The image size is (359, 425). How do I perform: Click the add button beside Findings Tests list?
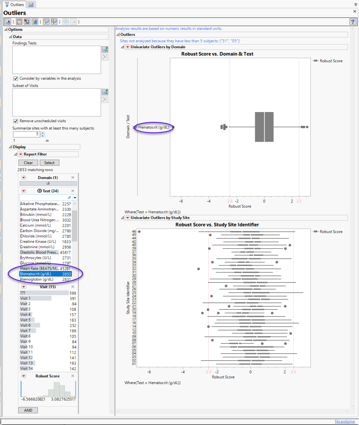point(105,49)
